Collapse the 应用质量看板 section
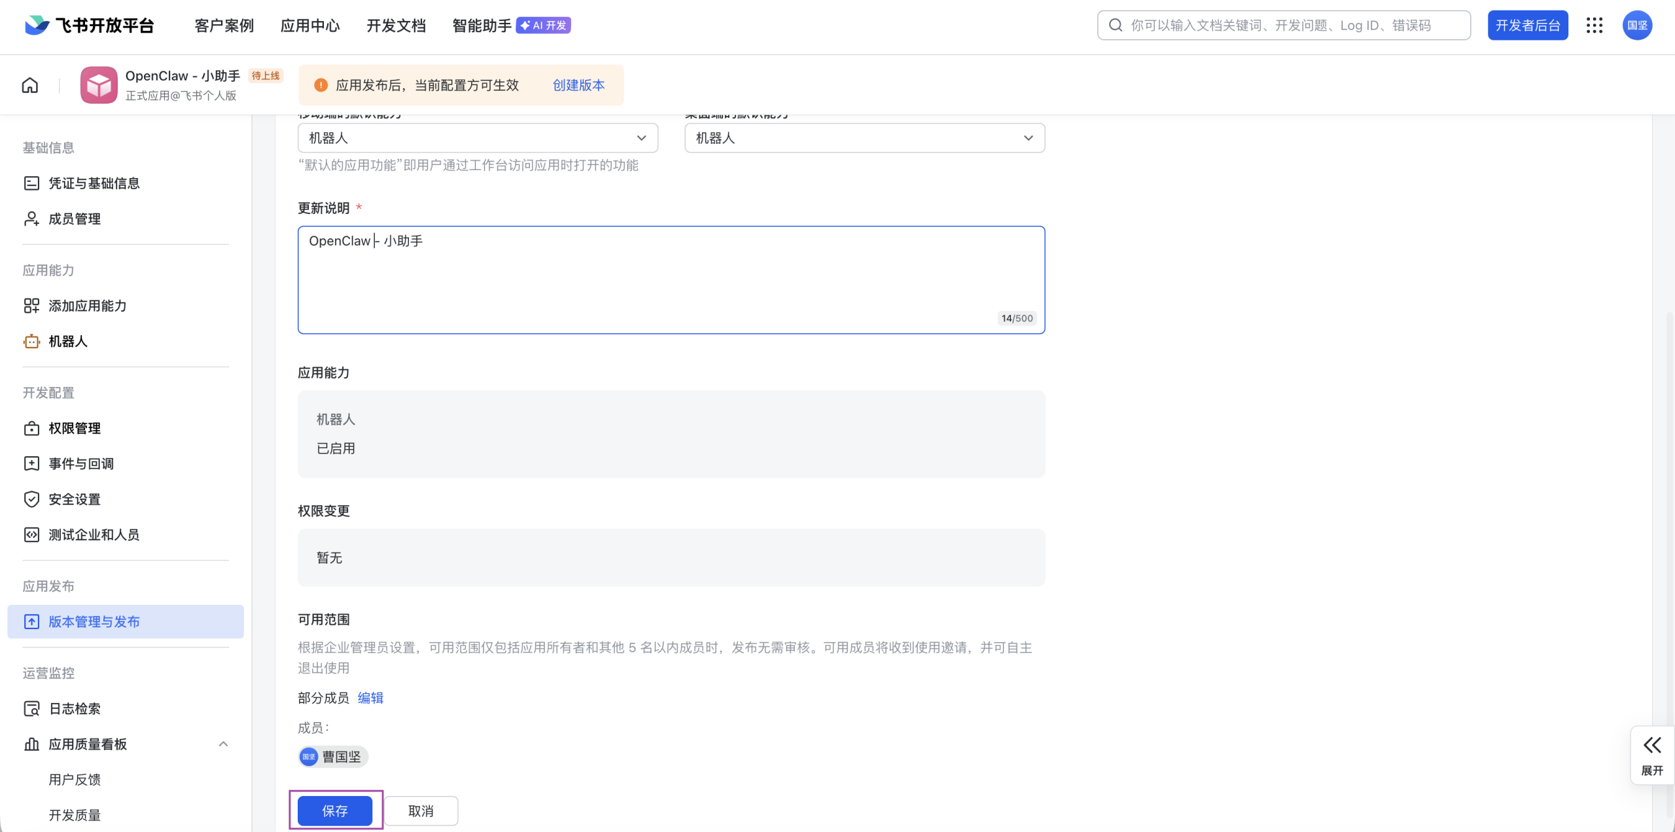 pyautogui.click(x=223, y=744)
